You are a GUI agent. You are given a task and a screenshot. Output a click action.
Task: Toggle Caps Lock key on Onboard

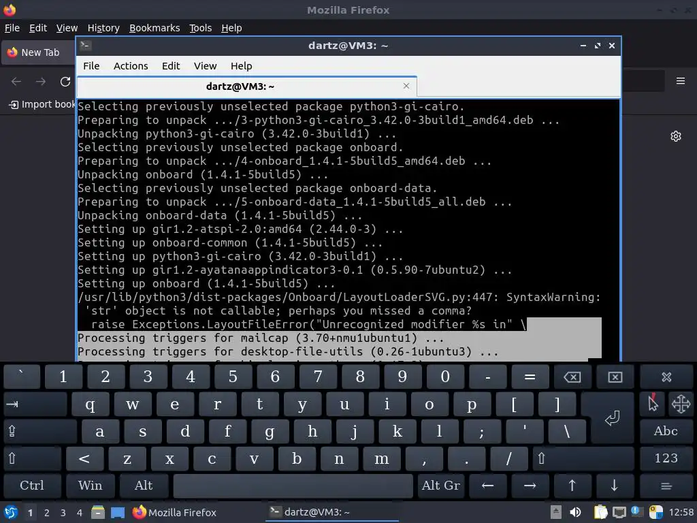tap(40, 431)
